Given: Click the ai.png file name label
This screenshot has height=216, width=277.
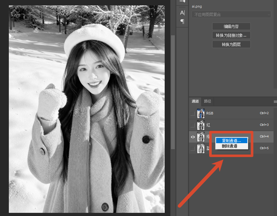Looking at the screenshot, I should 197,6.
